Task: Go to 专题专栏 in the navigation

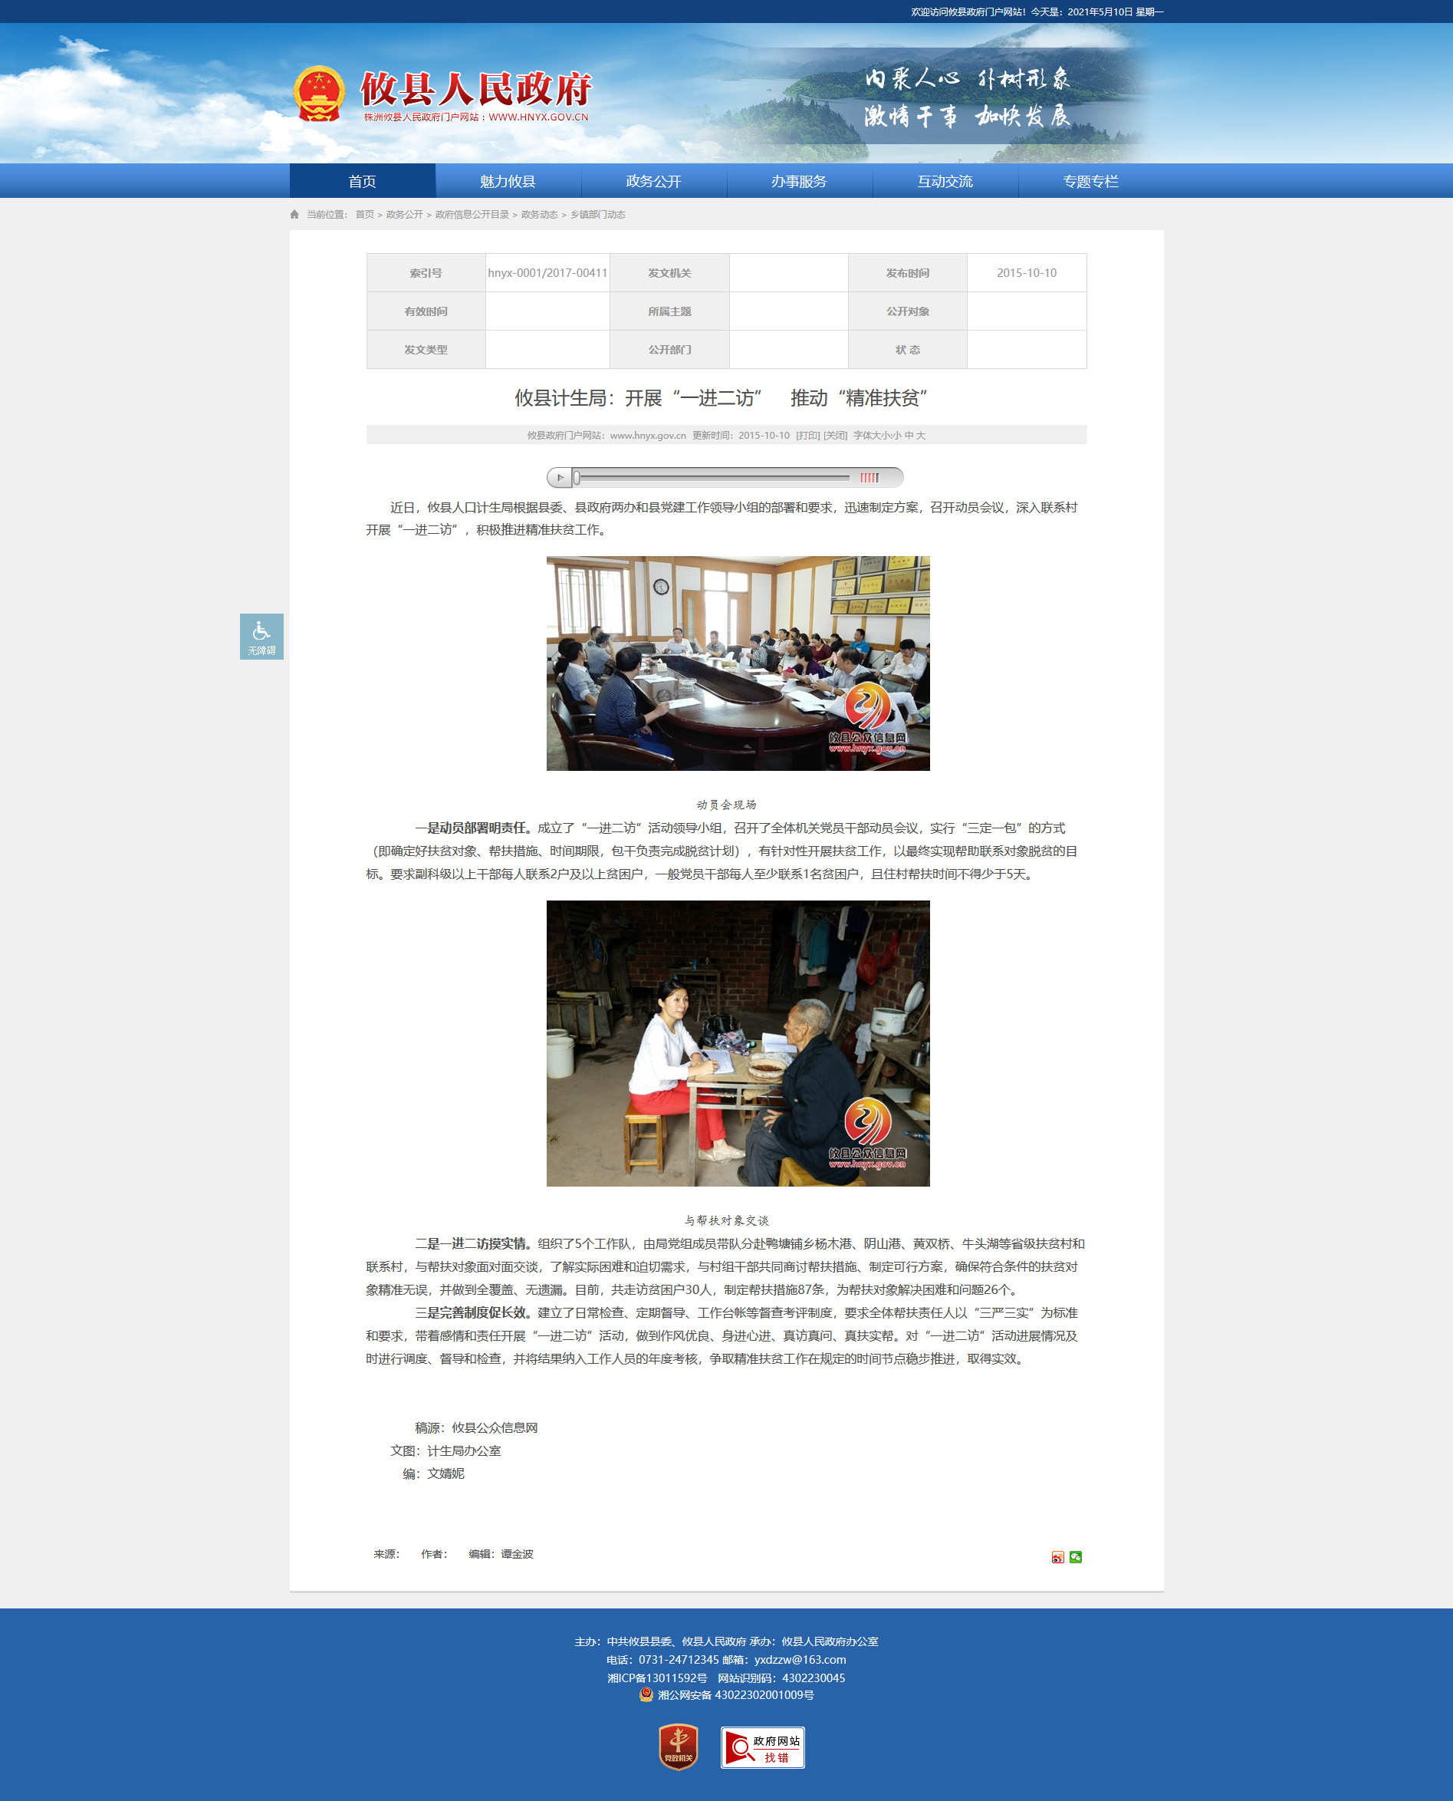Action: (x=1090, y=181)
